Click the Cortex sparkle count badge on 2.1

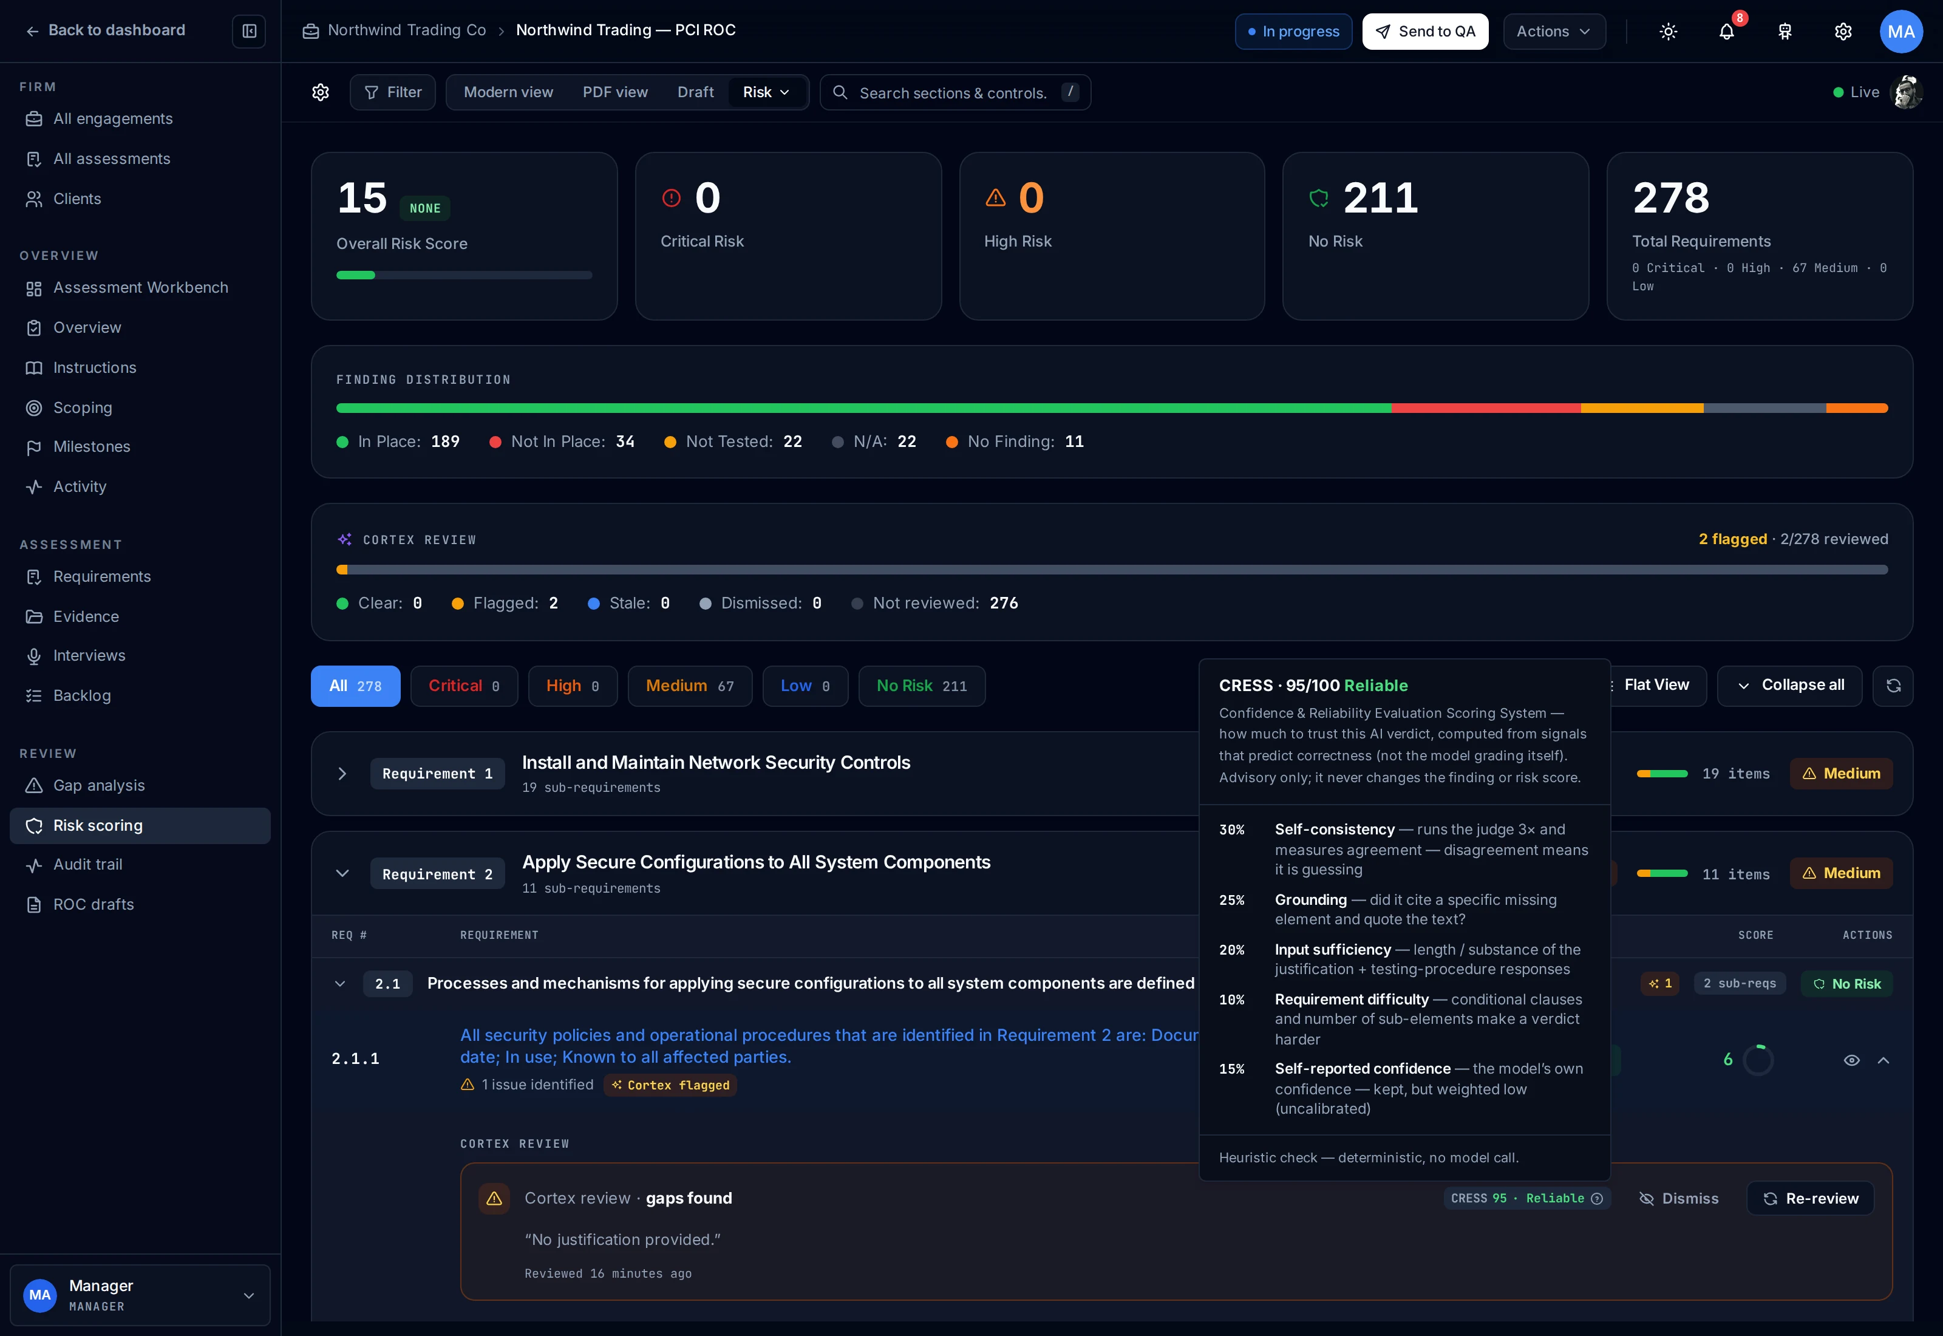point(1659,984)
